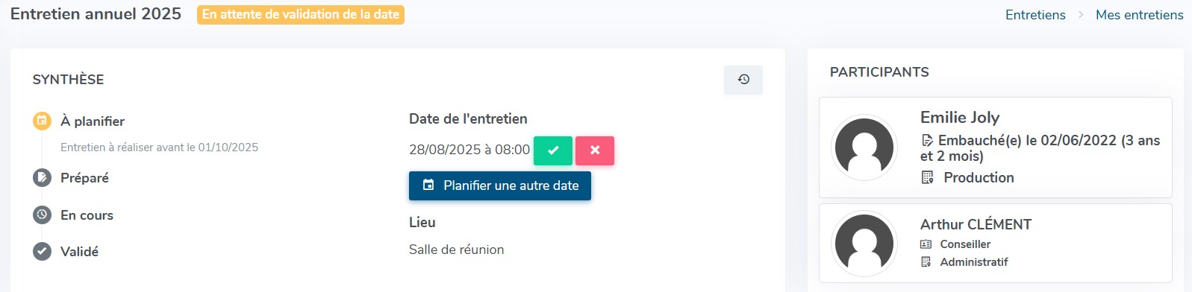Open the history clock icon button
This screenshot has width=1192, height=292.
pos(743,80)
